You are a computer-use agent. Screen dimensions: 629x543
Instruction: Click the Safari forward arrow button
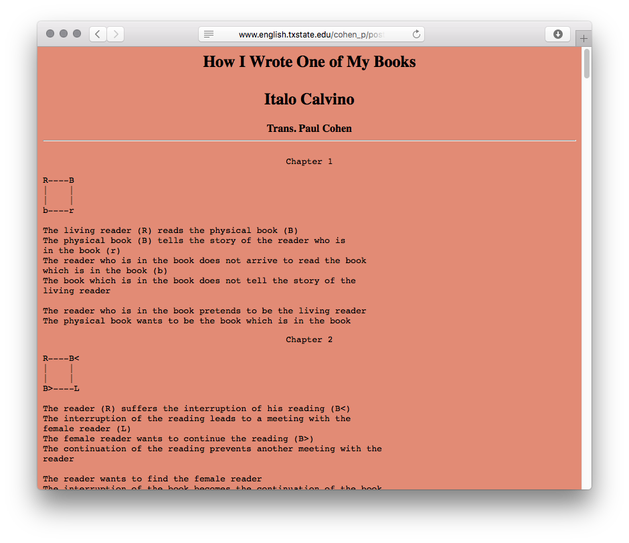(115, 34)
